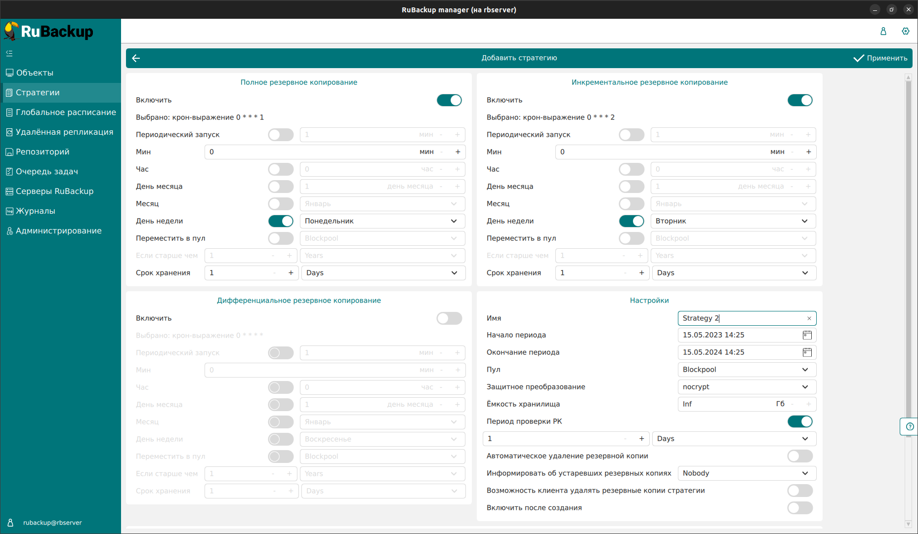This screenshot has width=918, height=534.
Task: Click the back arrow icon in header
Action: [x=136, y=58]
